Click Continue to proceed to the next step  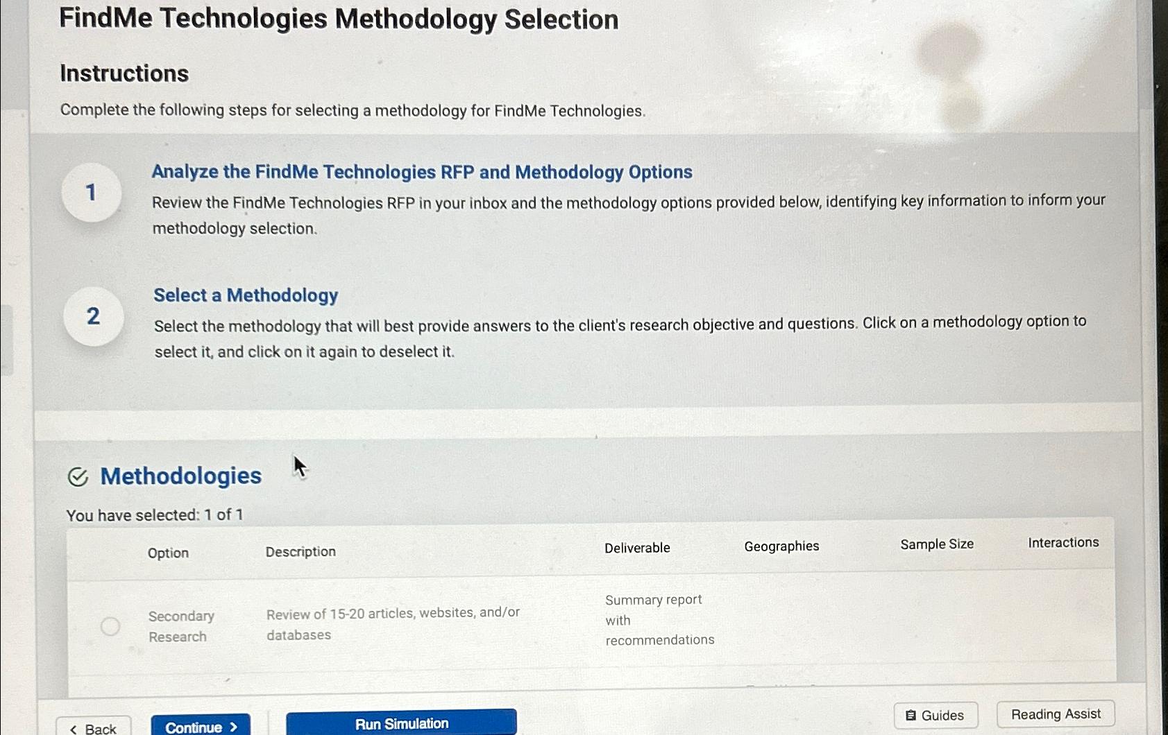200,727
